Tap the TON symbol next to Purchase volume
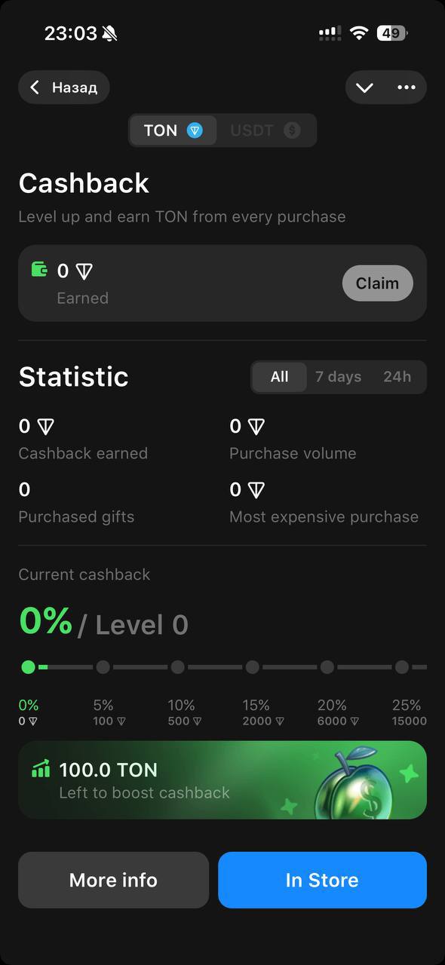 (x=256, y=427)
